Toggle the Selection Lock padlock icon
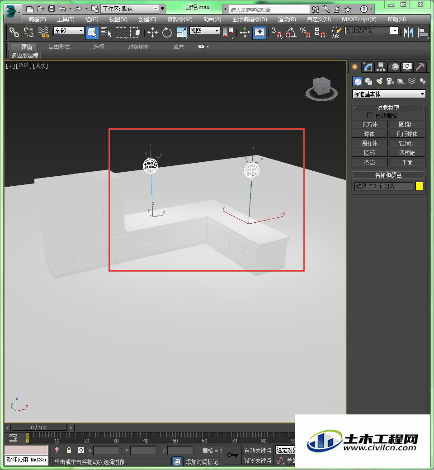The width and height of the screenshot is (434, 470). pyautogui.click(x=69, y=450)
